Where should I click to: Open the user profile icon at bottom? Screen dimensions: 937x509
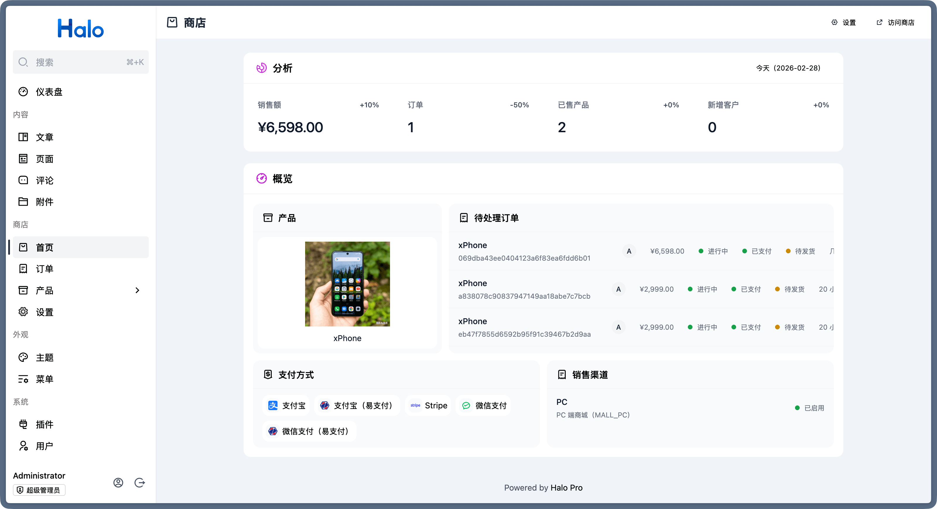pyautogui.click(x=118, y=482)
